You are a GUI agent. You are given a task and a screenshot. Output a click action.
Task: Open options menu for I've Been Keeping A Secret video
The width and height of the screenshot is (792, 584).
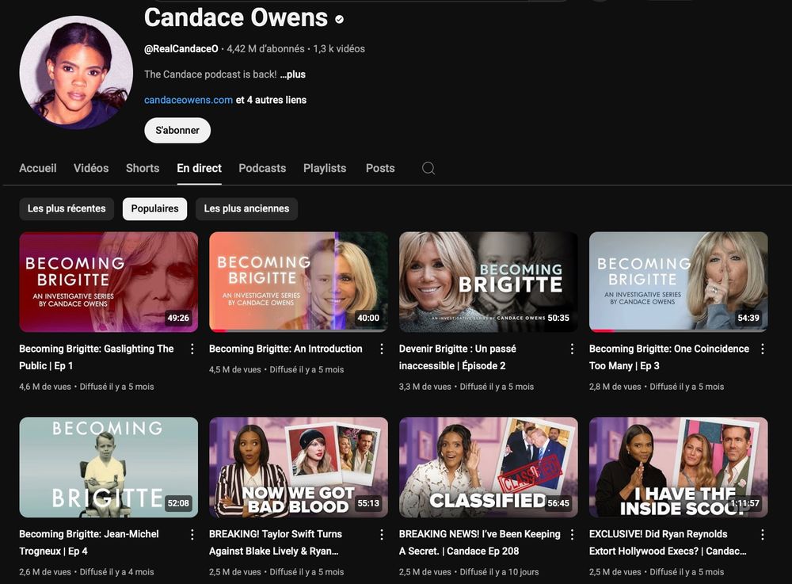[x=572, y=534]
